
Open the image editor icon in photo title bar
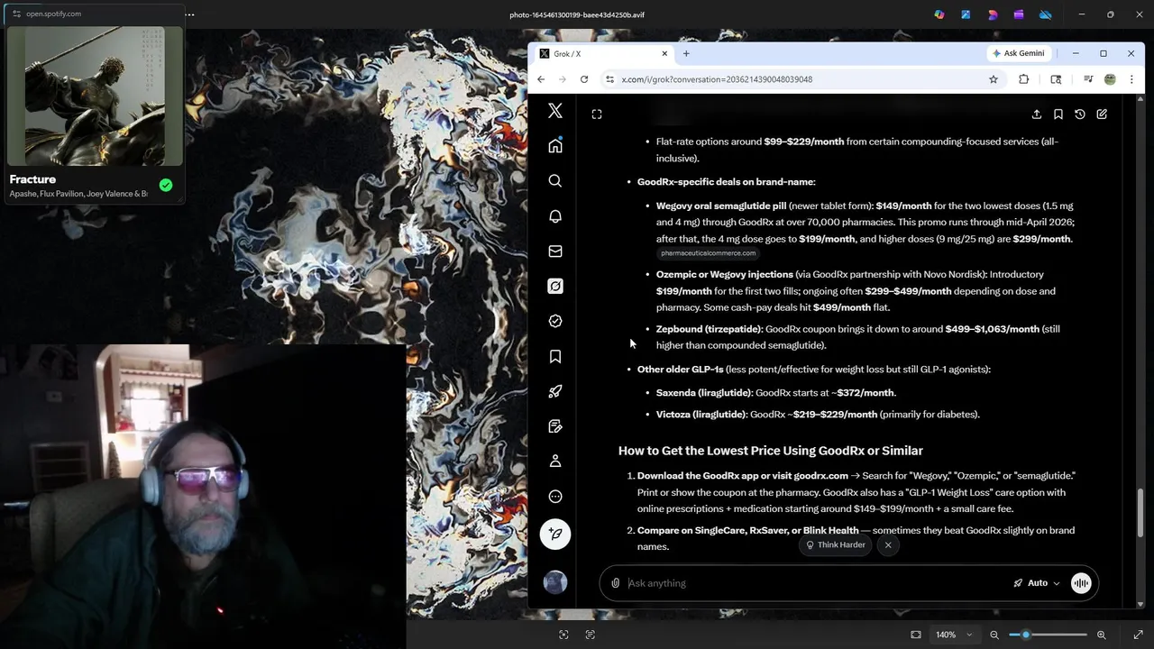(x=966, y=14)
